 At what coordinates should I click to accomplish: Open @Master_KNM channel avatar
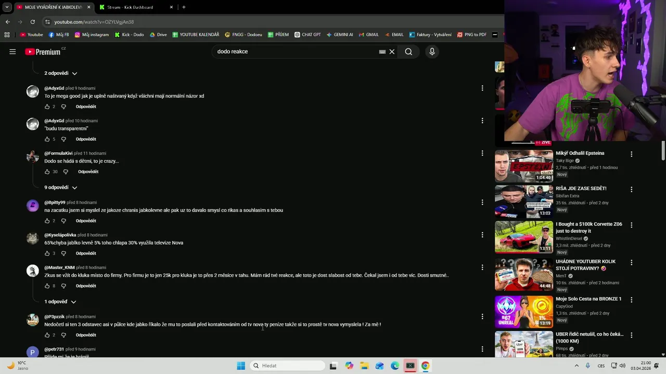[x=33, y=271]
